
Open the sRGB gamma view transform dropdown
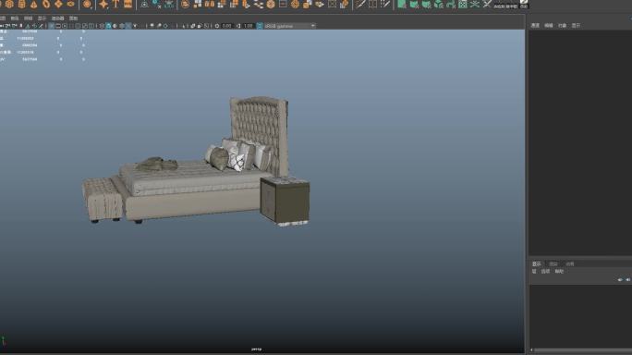click(290, 26)
